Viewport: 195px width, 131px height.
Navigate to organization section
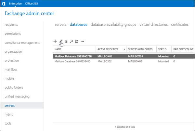click(x=13, y=52)
